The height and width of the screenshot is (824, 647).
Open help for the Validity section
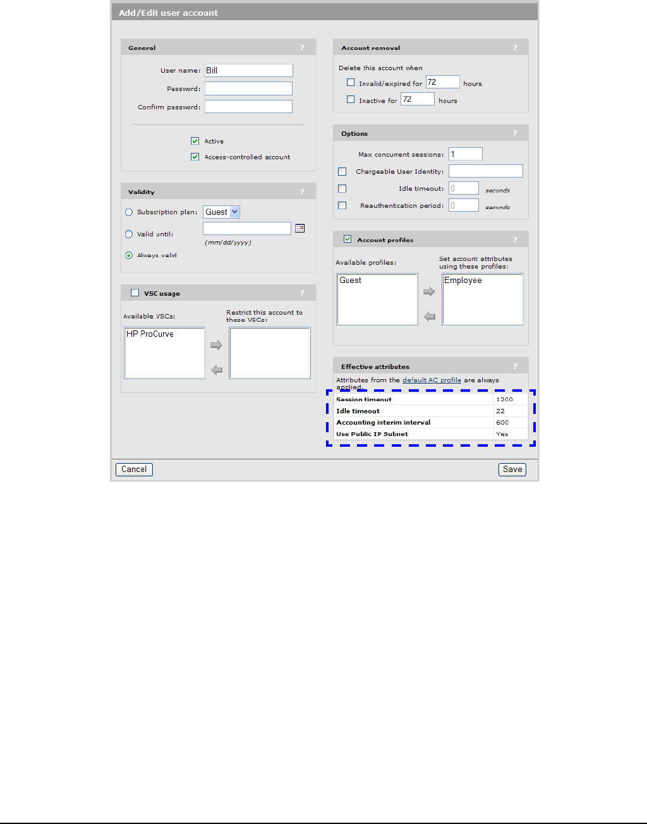tap(302, 191)
